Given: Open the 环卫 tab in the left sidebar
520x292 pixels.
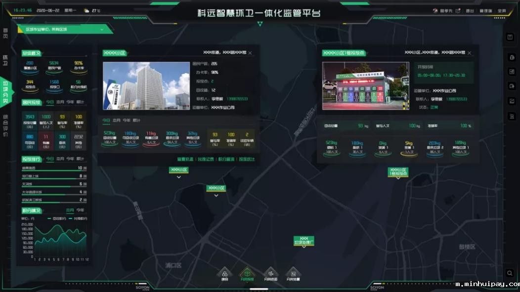Looking at the screenshot, I should (x=5, y=59).
